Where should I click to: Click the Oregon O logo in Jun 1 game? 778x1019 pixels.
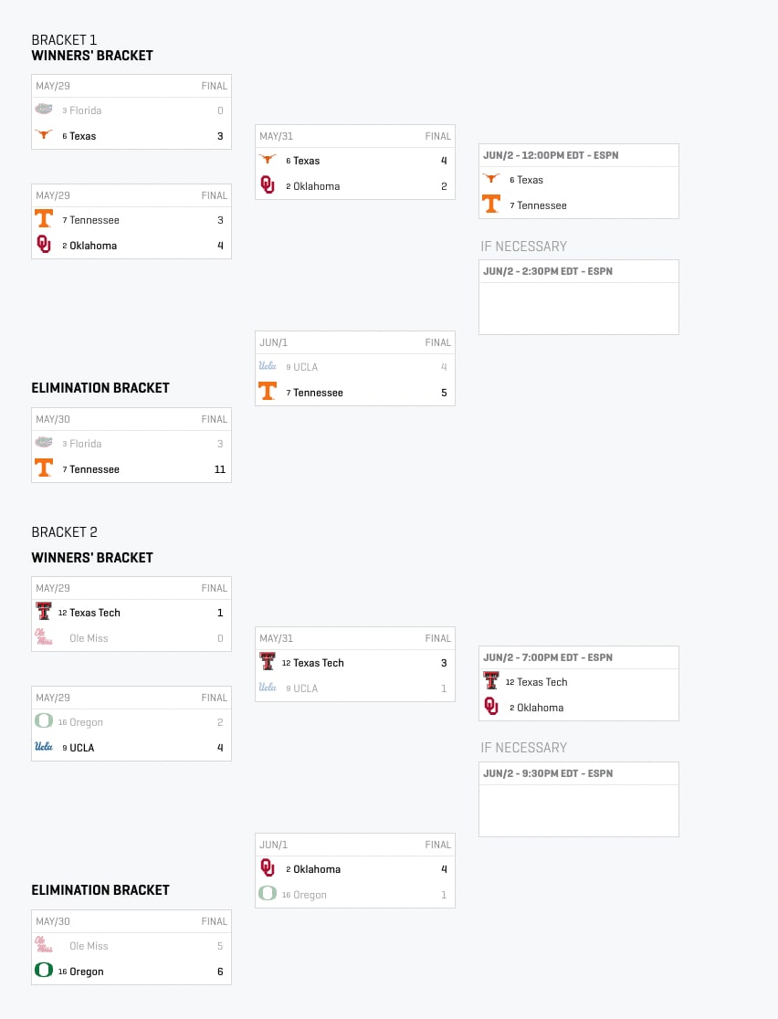(268, 894)
